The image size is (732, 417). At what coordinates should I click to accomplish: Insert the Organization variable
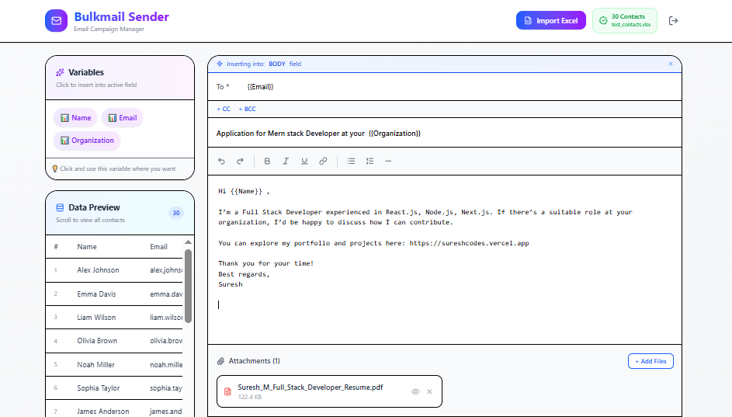(87, 141)
